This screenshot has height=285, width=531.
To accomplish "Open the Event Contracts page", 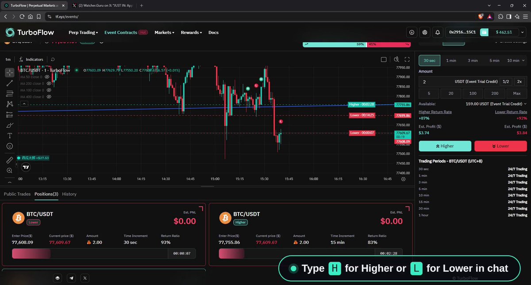I will point(120,32).
